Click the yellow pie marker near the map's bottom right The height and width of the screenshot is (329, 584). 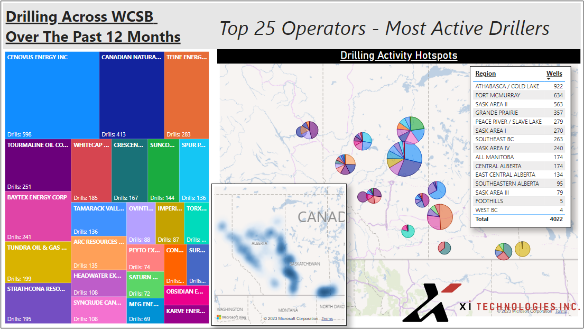click(x=523, y=249)
